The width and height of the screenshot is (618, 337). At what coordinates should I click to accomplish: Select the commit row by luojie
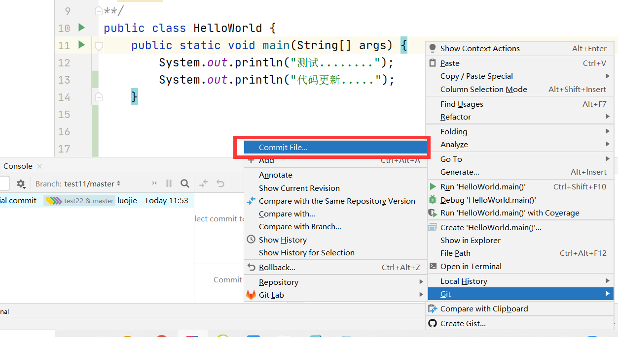(94, 201)
